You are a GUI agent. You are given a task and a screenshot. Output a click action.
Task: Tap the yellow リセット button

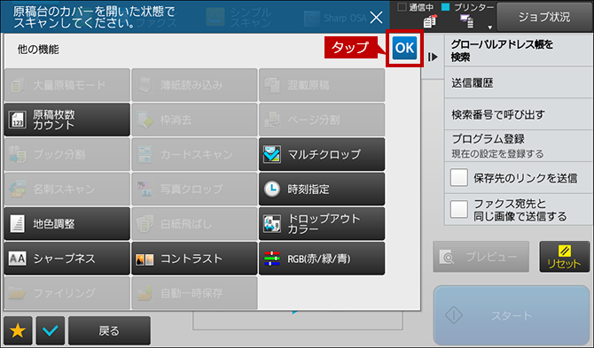565,257
